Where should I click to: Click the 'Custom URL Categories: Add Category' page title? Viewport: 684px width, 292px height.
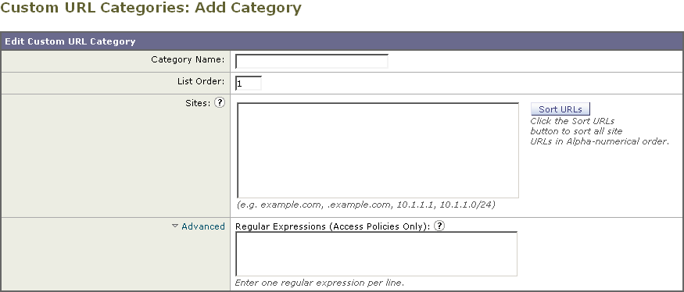pos(151,8)
